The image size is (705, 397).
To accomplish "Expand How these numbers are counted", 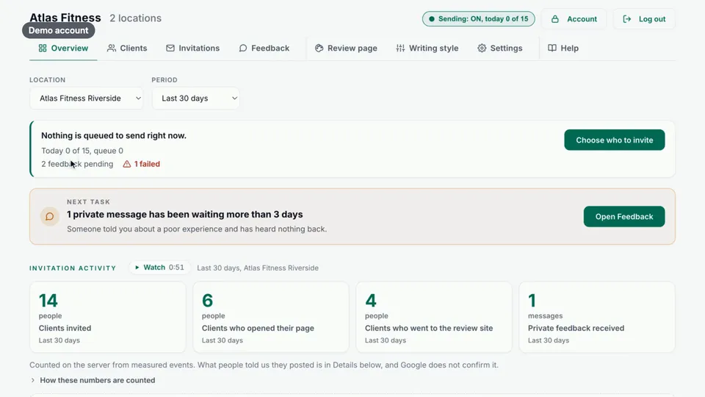I will [93, 380].
